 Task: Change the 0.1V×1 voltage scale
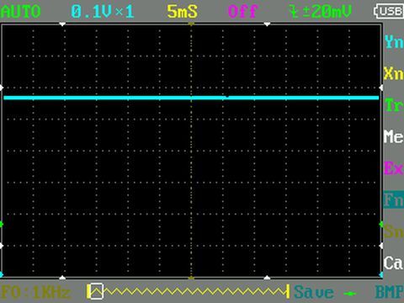pos(103,12)
